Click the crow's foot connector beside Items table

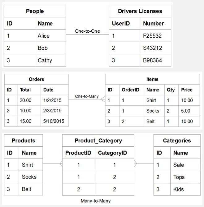click(x=103, y=100)
